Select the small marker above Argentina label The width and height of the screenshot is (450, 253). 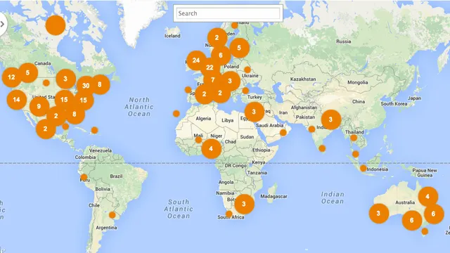click(x=112, y=215)
